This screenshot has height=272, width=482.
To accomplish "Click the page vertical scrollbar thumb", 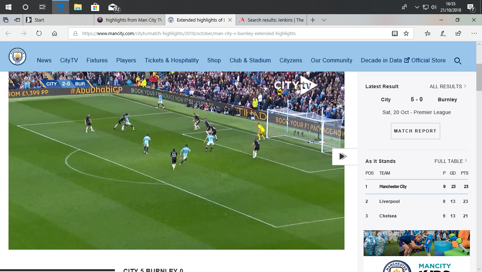I will pos(479,77).
